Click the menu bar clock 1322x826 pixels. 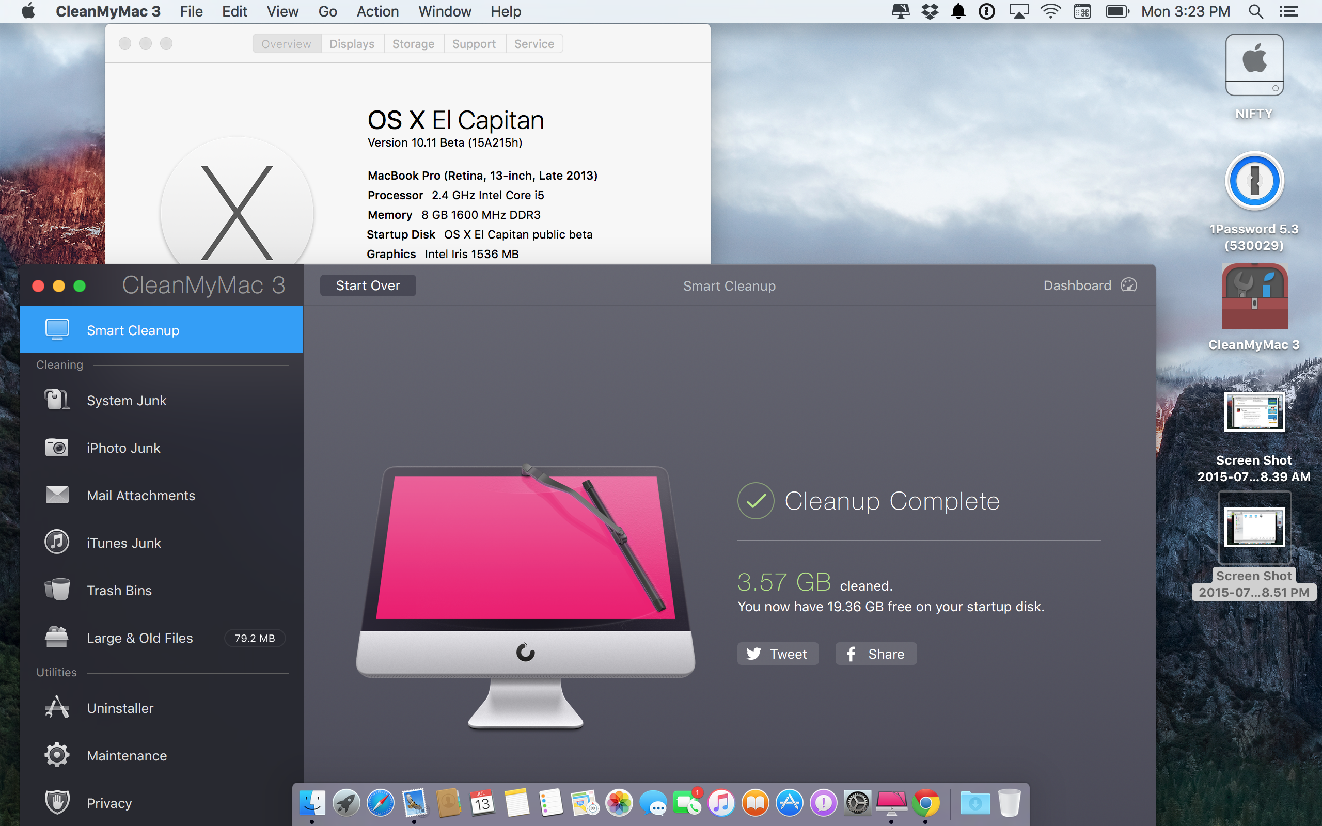1186,11
